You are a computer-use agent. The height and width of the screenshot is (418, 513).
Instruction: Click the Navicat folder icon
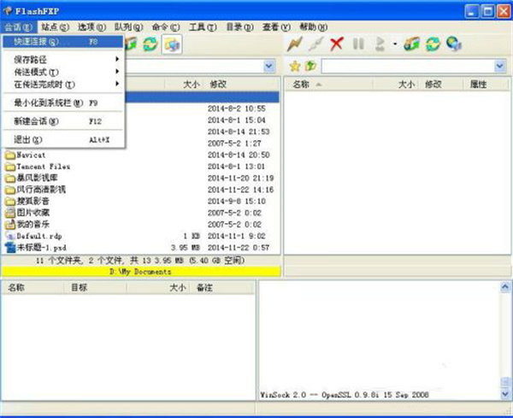(10, 155)
